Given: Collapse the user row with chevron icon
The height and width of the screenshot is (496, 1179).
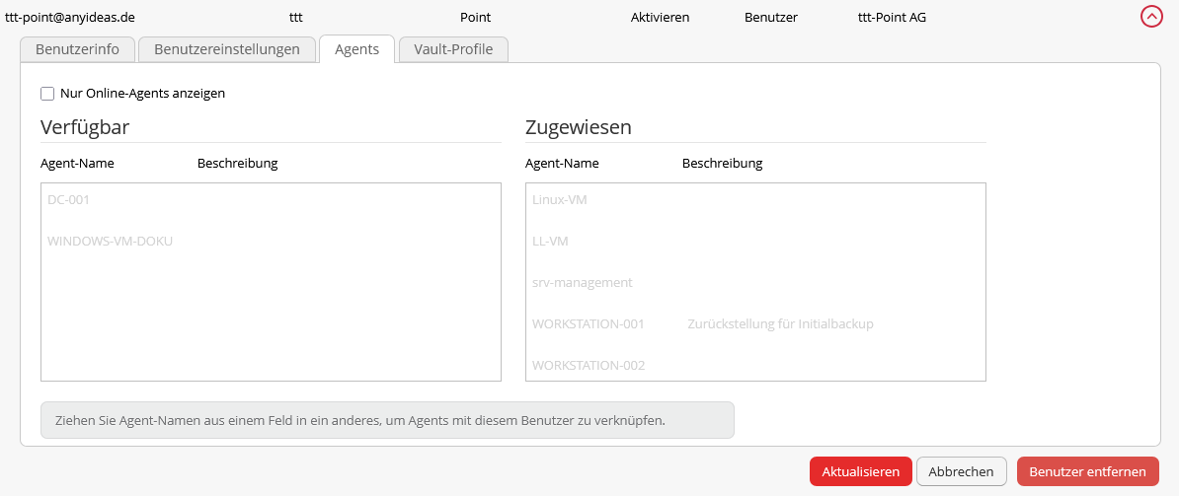Looking at the screenshot, I should pos(1151,17).
